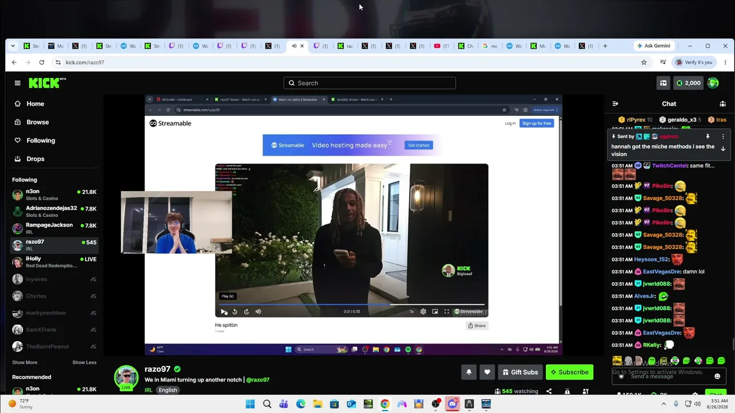Viewport: 735px width, 413px height.
Task: Open system volume control in tray
Action: point(697,404)
